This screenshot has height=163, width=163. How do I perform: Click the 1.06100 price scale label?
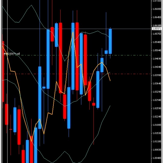[157, 25]
